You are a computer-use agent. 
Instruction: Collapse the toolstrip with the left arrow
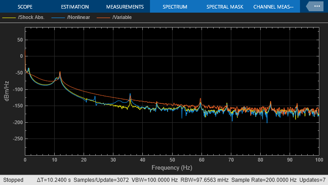(309, 6)
